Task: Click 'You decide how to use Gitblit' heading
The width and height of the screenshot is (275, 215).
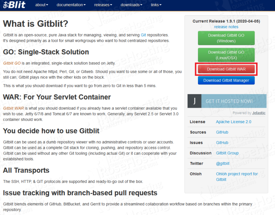Action: point(51,131)
